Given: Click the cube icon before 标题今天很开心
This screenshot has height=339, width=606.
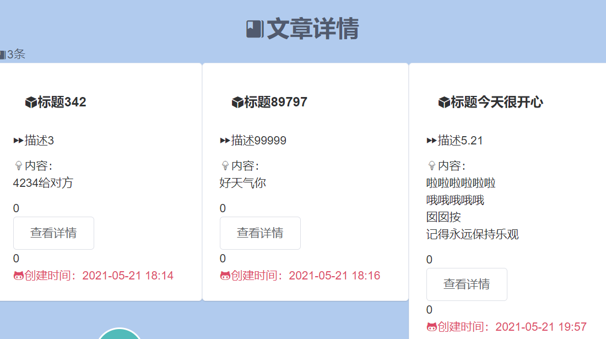Looking at the screenshot, I should pos(444,103).
